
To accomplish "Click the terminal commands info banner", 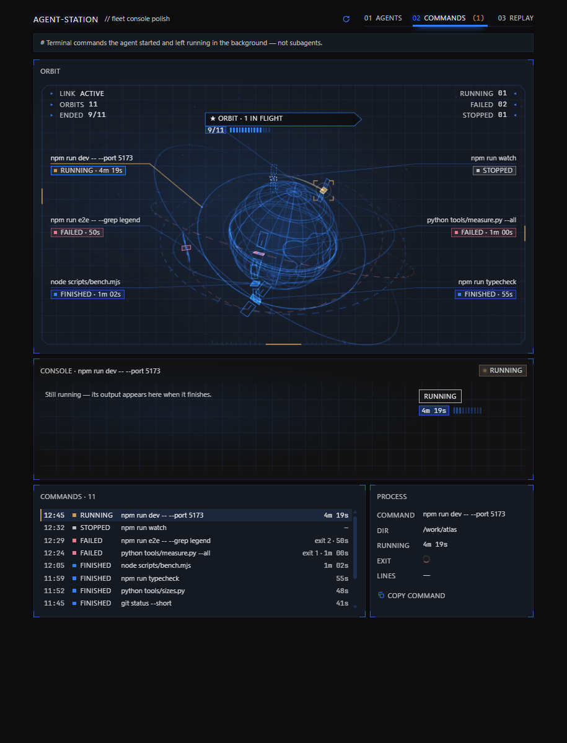I will coord(283,43).
